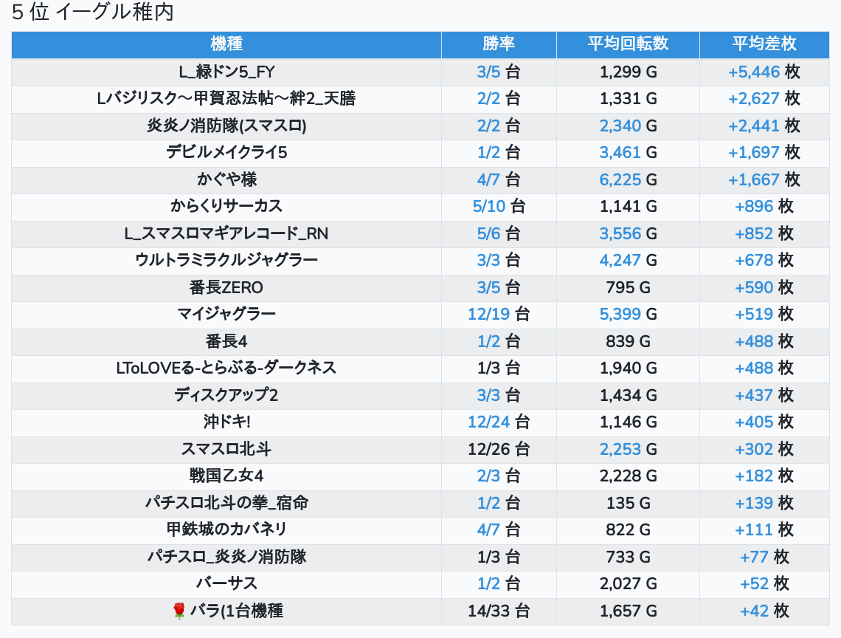
Task: Select average spins 1,299 G cell
Action: coord(628,72)
